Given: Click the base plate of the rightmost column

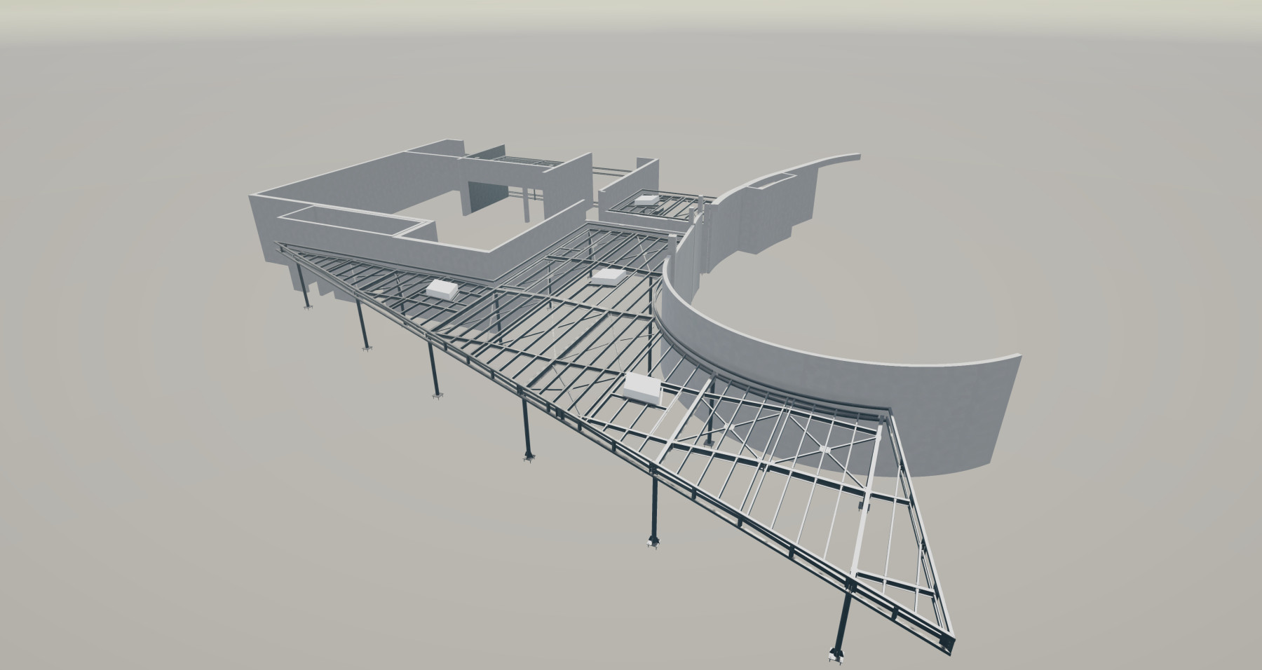Looking at the screenshot, I should pos(836,657).
